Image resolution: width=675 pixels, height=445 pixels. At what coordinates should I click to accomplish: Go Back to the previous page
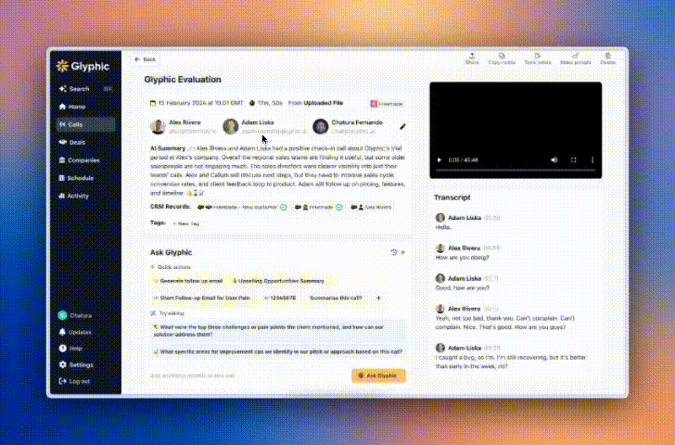coord(145,59)
